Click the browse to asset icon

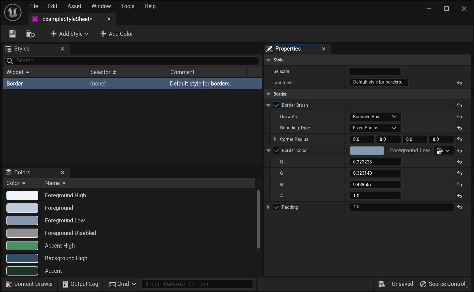click(30, 34)
